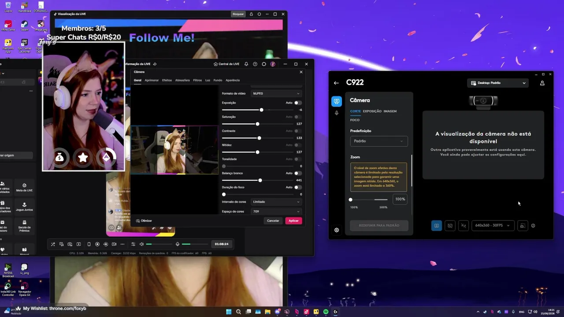
Task: Click the record circle icon in the control bar
Action: coord(97,244)
